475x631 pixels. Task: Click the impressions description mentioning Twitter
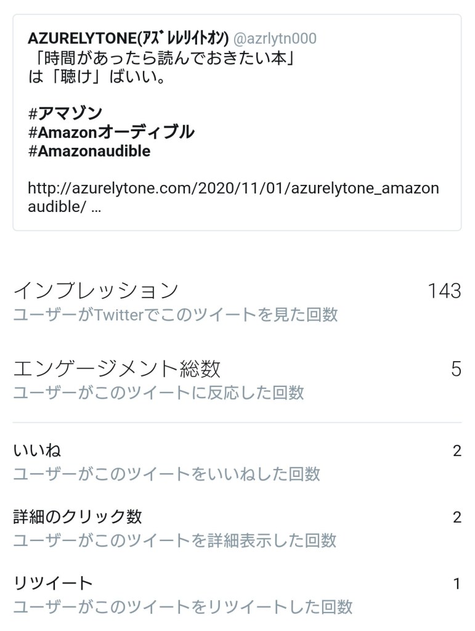pos(176,314)
